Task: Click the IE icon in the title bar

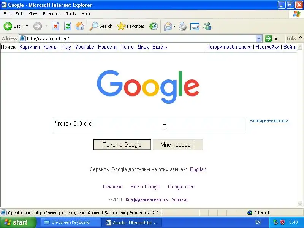Action: [x=4, y=5]
